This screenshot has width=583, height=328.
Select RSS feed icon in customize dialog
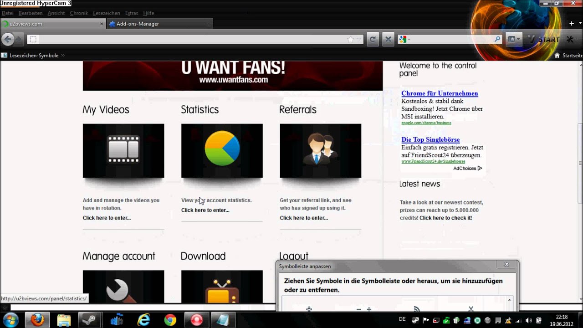417,309
